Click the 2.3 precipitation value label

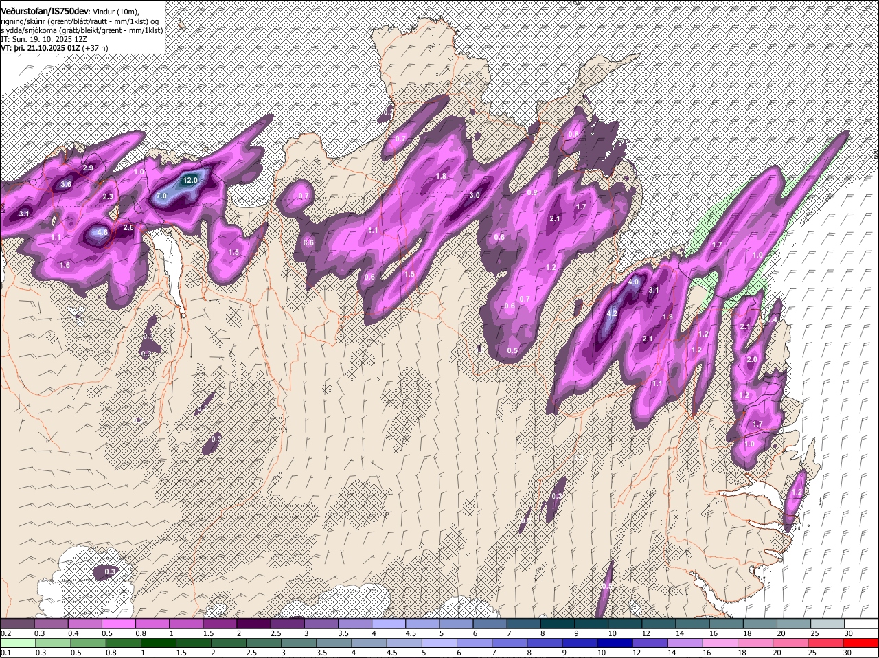pyautogui.click(x=108, y=196)
